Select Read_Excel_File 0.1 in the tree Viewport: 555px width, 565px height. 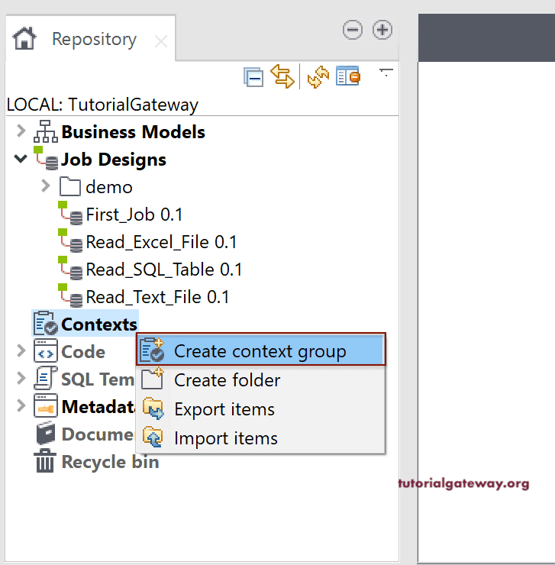[x=160, y=242]
